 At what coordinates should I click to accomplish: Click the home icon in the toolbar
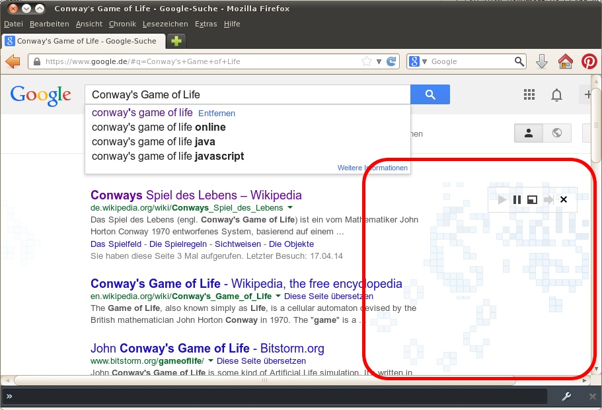pyautogui.click(x=566, y=61)
